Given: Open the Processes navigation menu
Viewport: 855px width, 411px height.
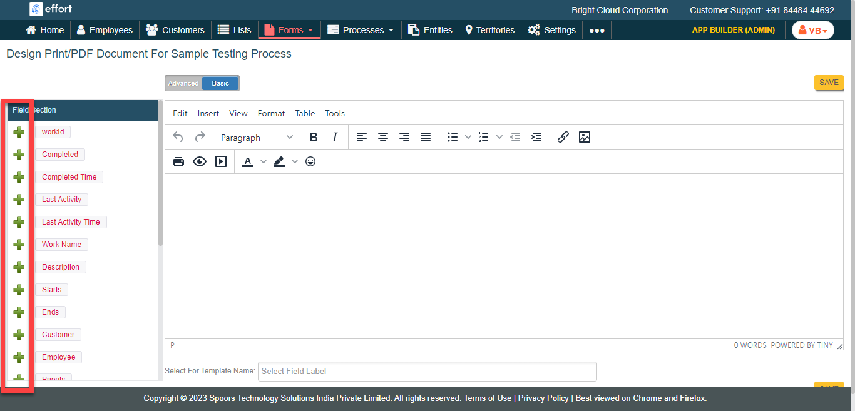Looking at the screenshot, I should tap(361, 30).
